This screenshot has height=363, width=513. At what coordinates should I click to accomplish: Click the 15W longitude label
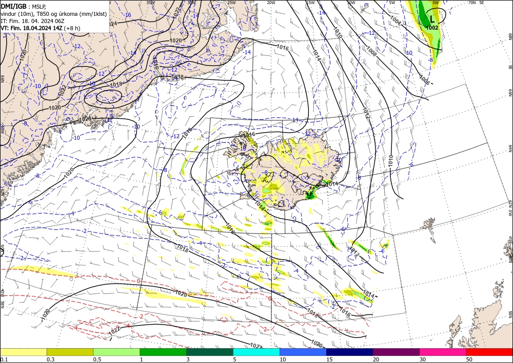(x=310, y=3)
